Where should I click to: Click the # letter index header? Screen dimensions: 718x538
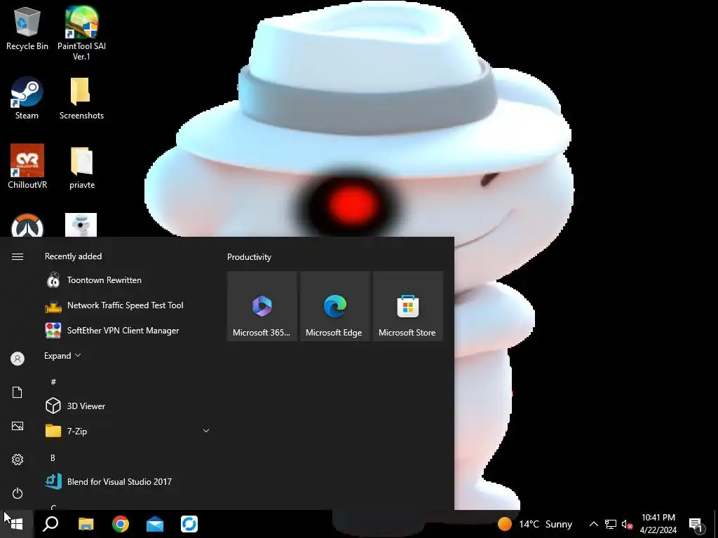coord(53,382)
